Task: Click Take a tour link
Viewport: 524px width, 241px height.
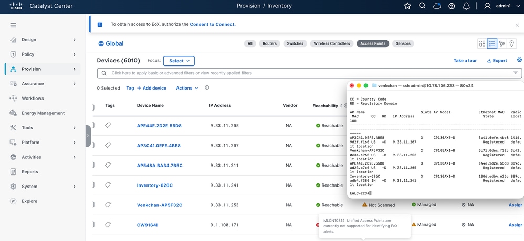Action: (465, 61)
